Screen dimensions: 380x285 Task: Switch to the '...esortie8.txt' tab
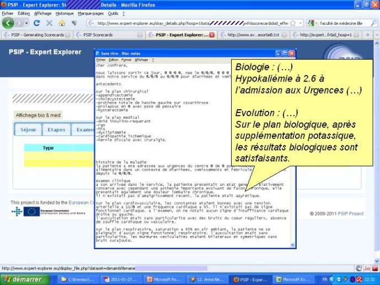(x=254, y=35)
